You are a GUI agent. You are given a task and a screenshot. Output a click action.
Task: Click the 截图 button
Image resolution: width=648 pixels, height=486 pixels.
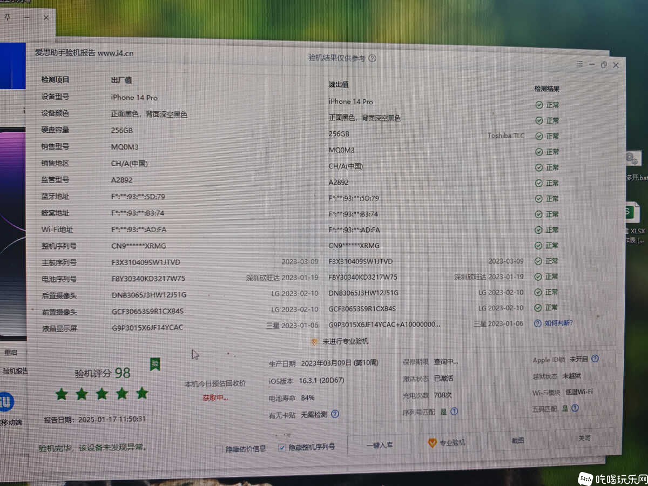(x=518, y=441)
